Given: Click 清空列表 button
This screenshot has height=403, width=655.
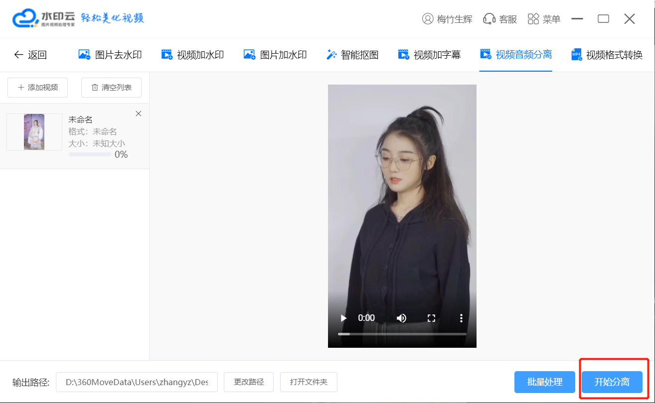Looking at the screenshot, I should pyautogui.click(x=111, y=88).
